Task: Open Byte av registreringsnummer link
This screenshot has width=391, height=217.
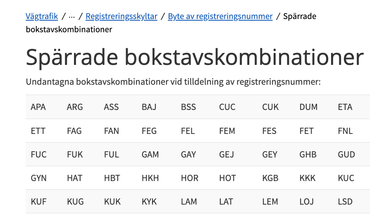Action: (220, 17)
